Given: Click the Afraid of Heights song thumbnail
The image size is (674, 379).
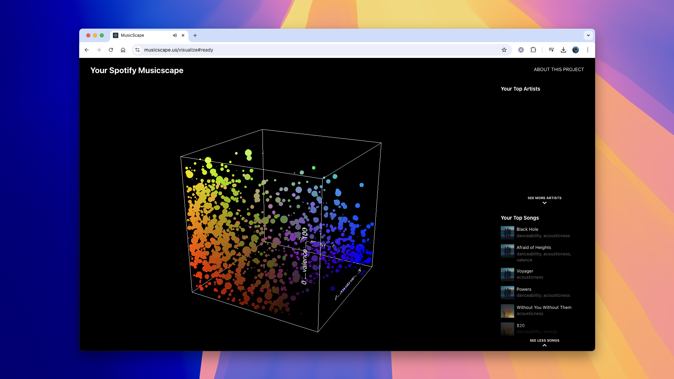Looking at the screenshot, I should 507,250.
